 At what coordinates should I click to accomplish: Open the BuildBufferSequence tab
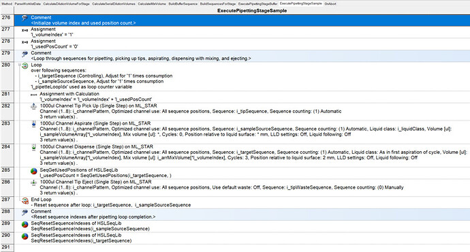pos(183,4)
